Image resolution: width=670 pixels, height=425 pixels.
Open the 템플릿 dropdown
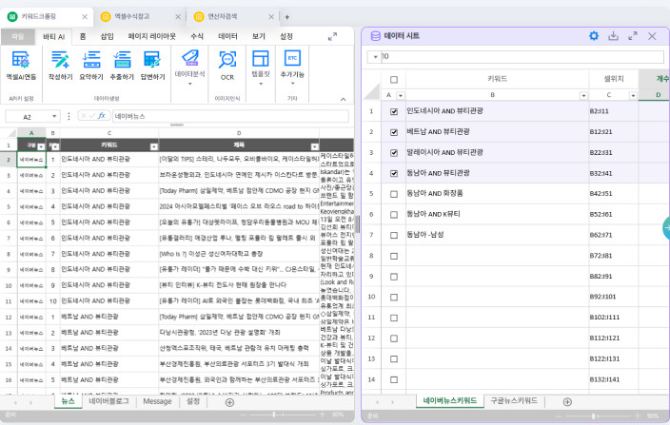tap(261, 68)
